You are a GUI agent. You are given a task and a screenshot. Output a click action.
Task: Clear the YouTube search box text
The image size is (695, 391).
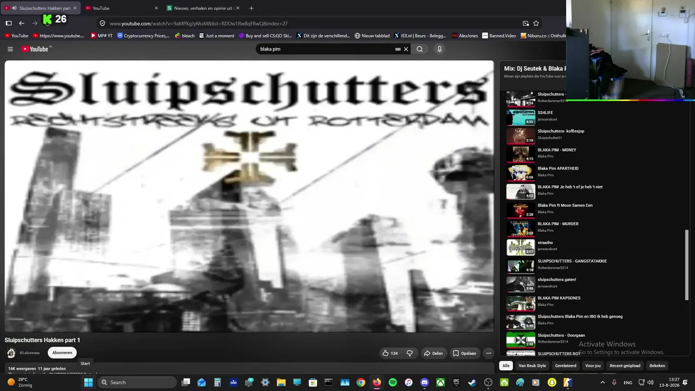point(406,49)
